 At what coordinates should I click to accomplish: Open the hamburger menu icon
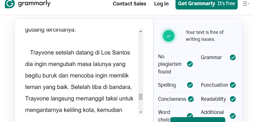[246, 4]
